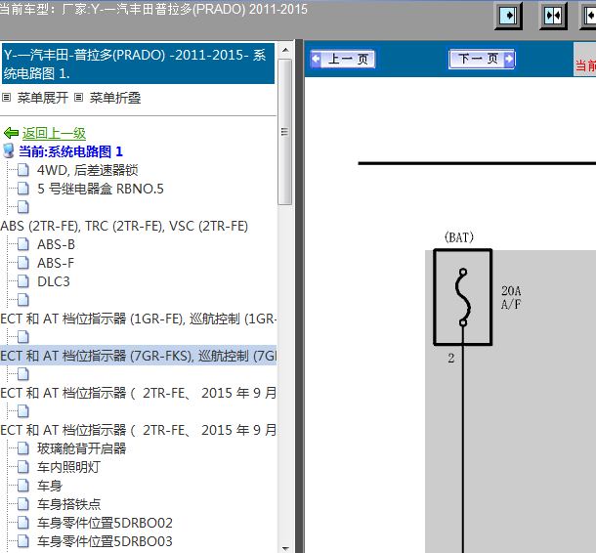The image size is (596, 553).
Task: Click page icon above ABS (2TR-FE) text
Action: 23,207
